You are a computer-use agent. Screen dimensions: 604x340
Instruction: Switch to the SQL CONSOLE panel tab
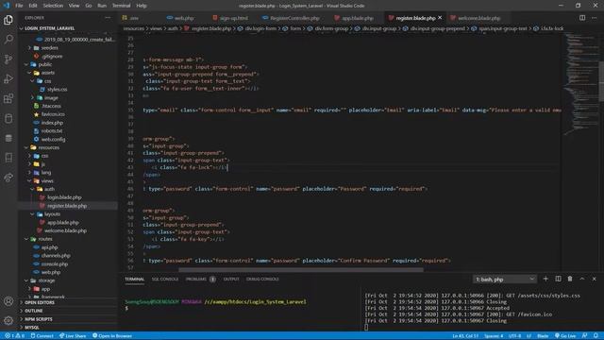pos(165,280)
